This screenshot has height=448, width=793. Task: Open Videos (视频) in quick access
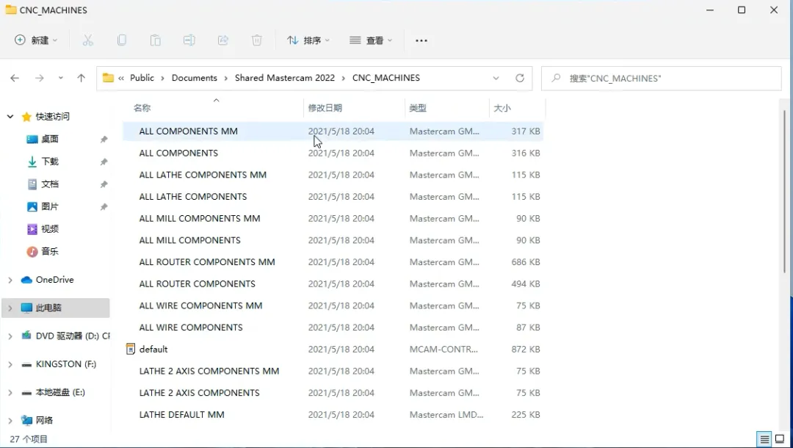[50, 229]
